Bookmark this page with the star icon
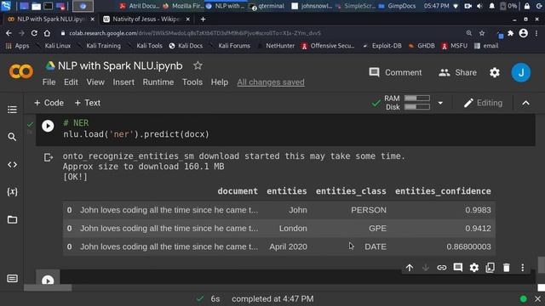Image resolution: width=545 pixels, height=306 pixels. pos(482,33)
